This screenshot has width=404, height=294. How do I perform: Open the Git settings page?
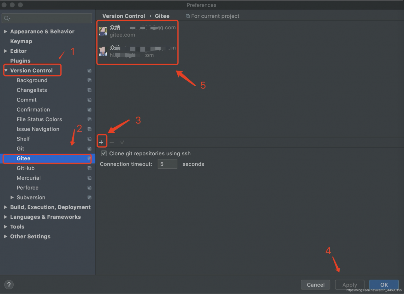tap(21, 149)
